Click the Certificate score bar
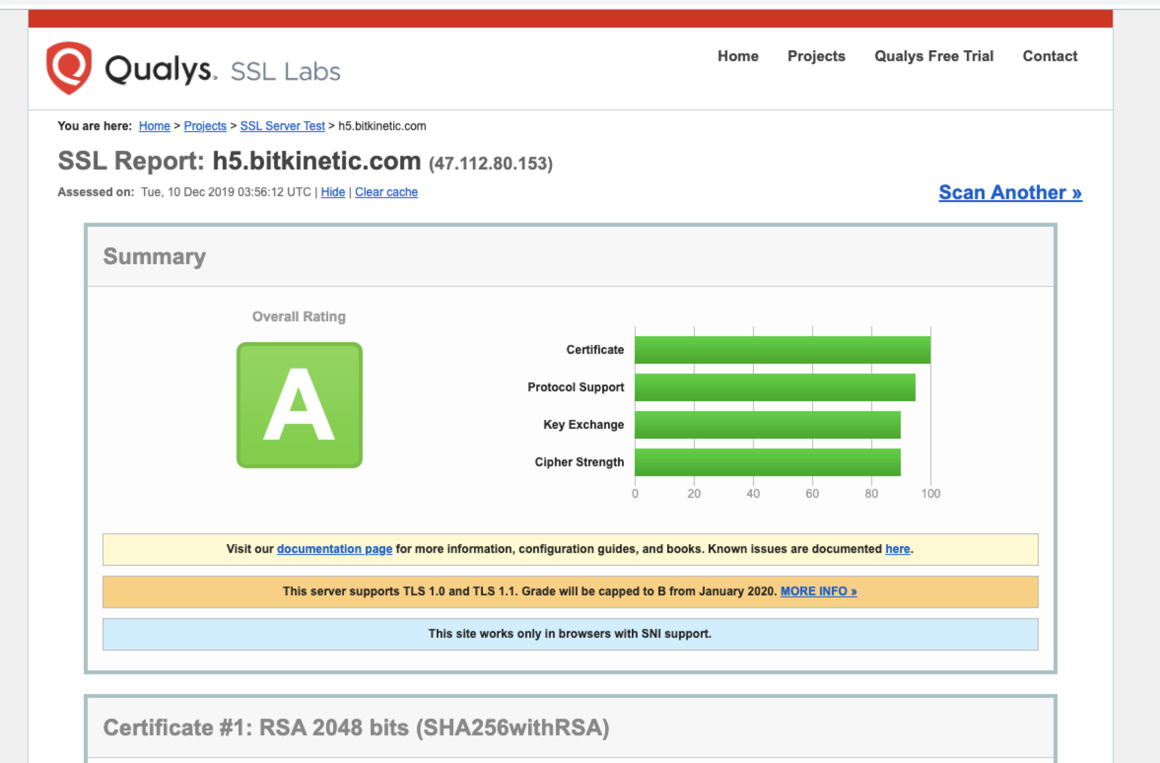 (x=783, y=350)
